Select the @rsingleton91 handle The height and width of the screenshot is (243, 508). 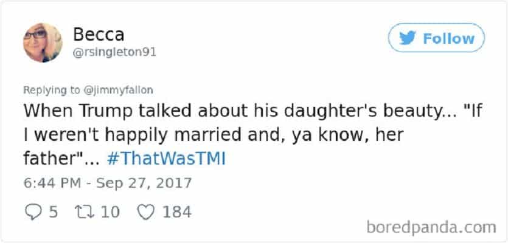(114, 52)
